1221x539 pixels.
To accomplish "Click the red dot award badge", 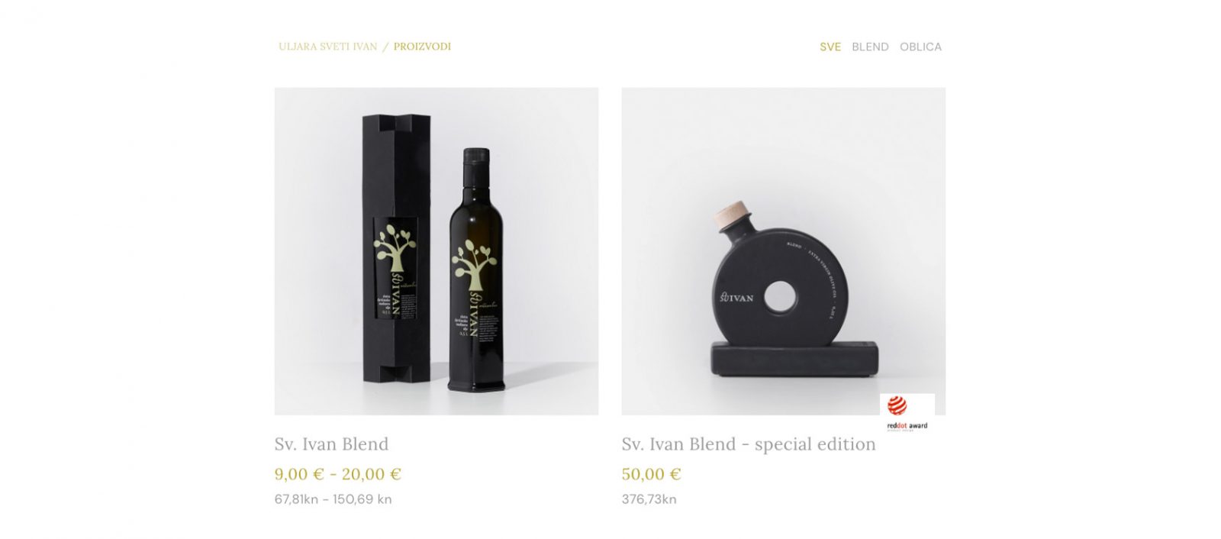I will point(907,413).
